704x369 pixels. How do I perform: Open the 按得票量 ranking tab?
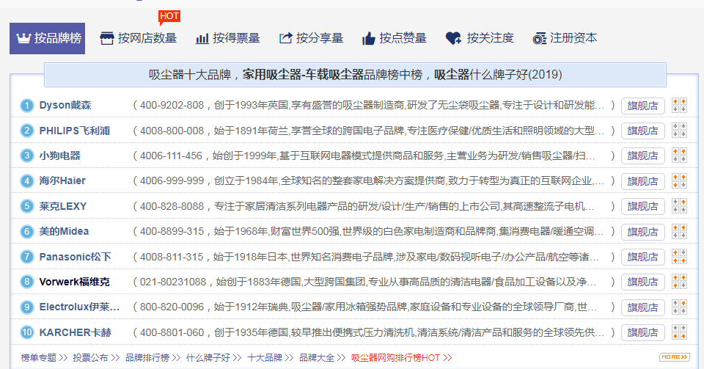click(228, 39)
